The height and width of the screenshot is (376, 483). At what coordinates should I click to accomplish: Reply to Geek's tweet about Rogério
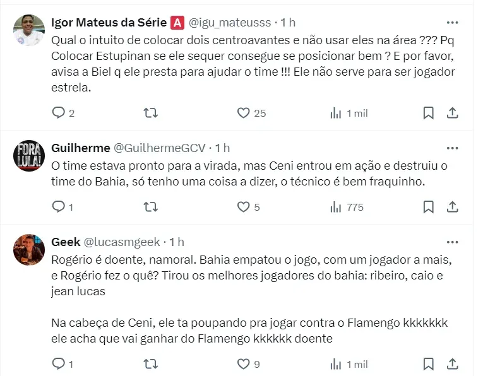click(x=59, y=363)
